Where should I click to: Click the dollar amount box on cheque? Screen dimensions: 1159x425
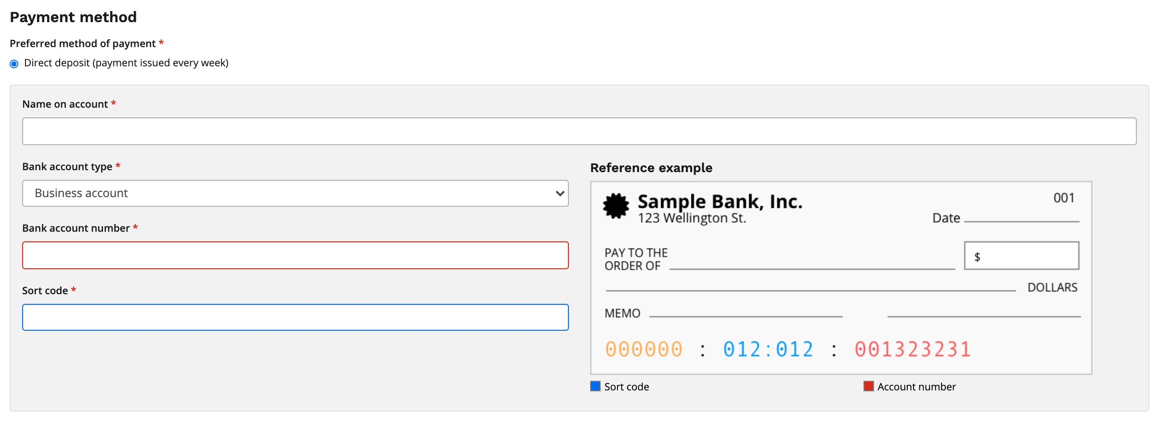[1021, 256]
